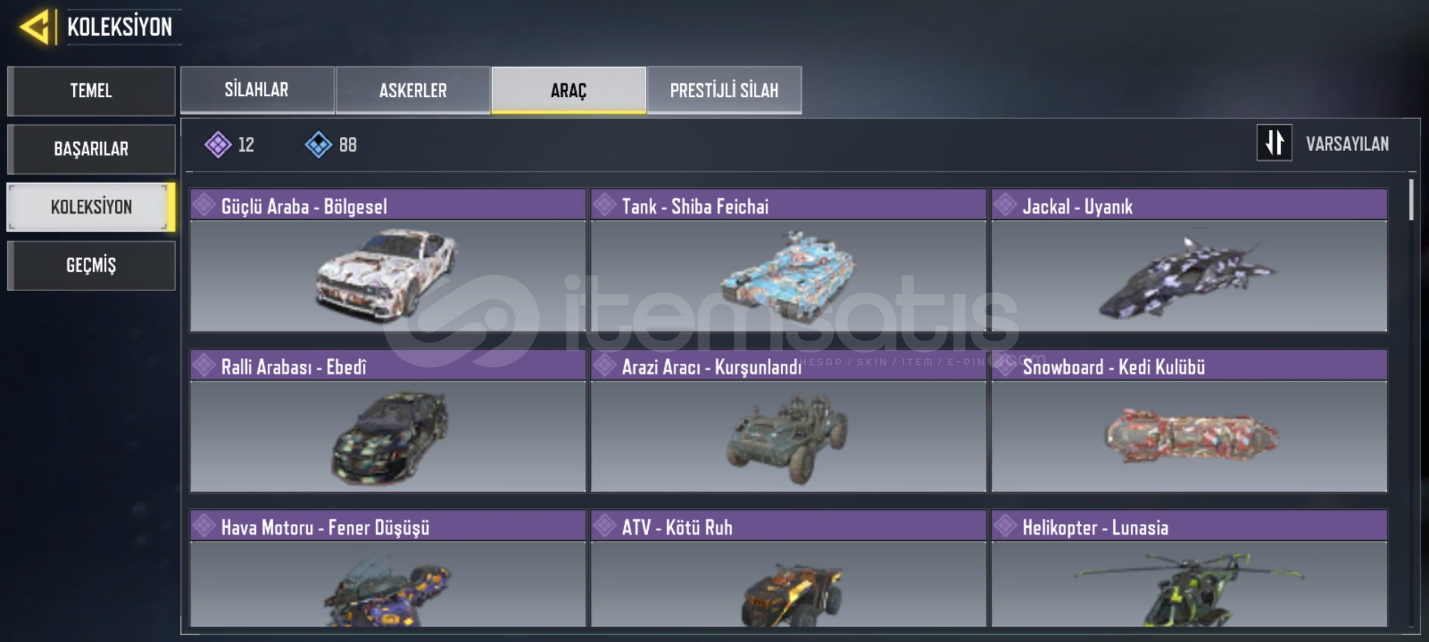Image resolution: width=1429 pixels, height=642 pixels.
Task: Switch to the Silahlar tab
Action: pos(257,90)
